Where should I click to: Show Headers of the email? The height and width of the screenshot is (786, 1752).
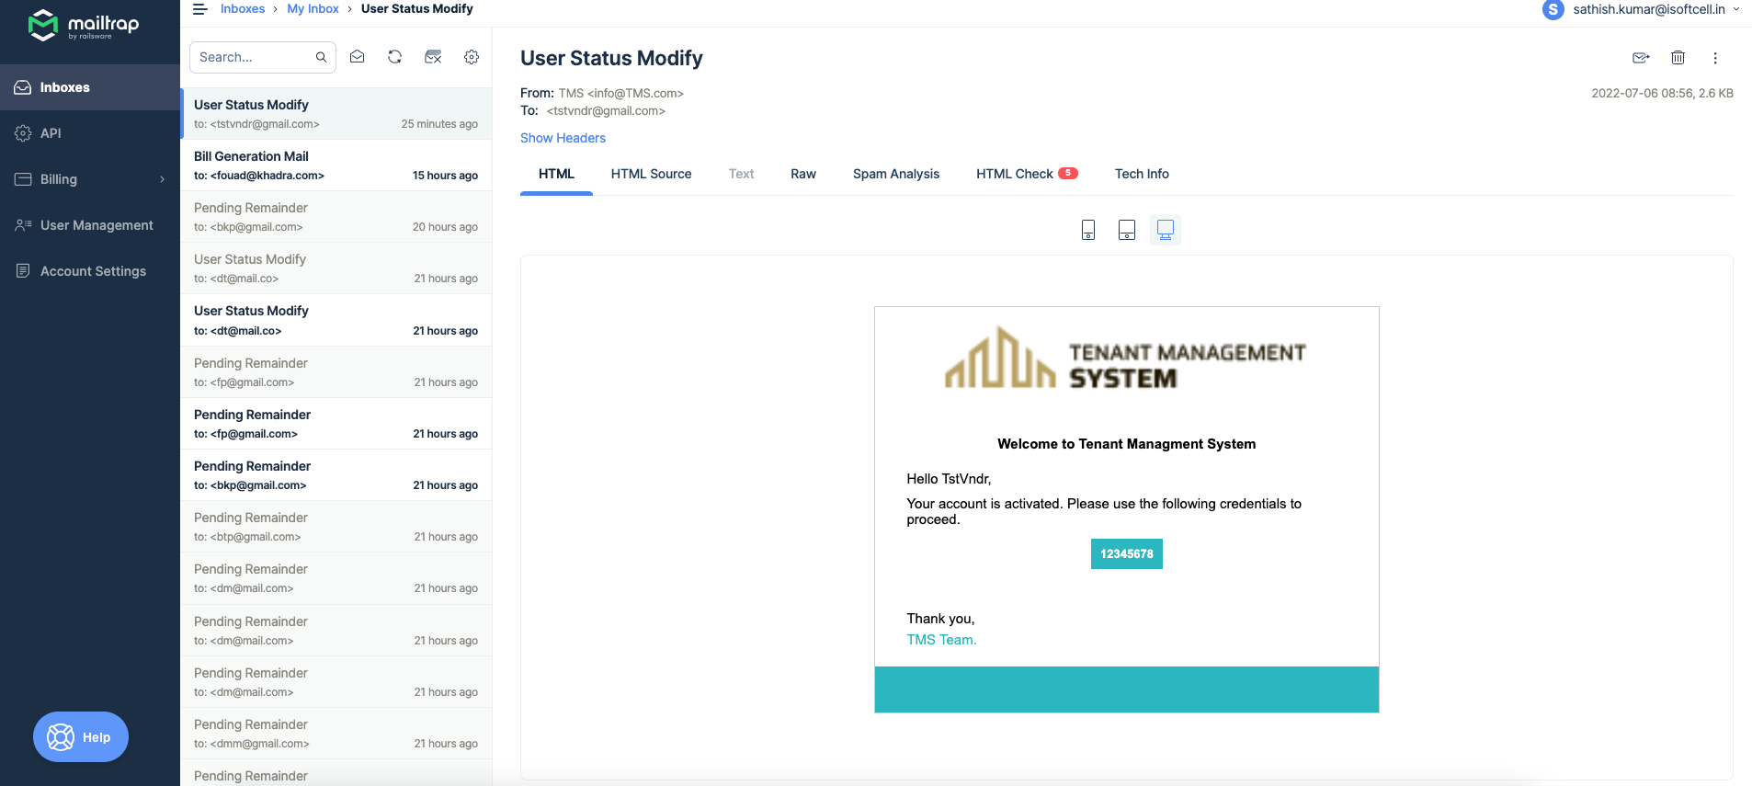563,138
